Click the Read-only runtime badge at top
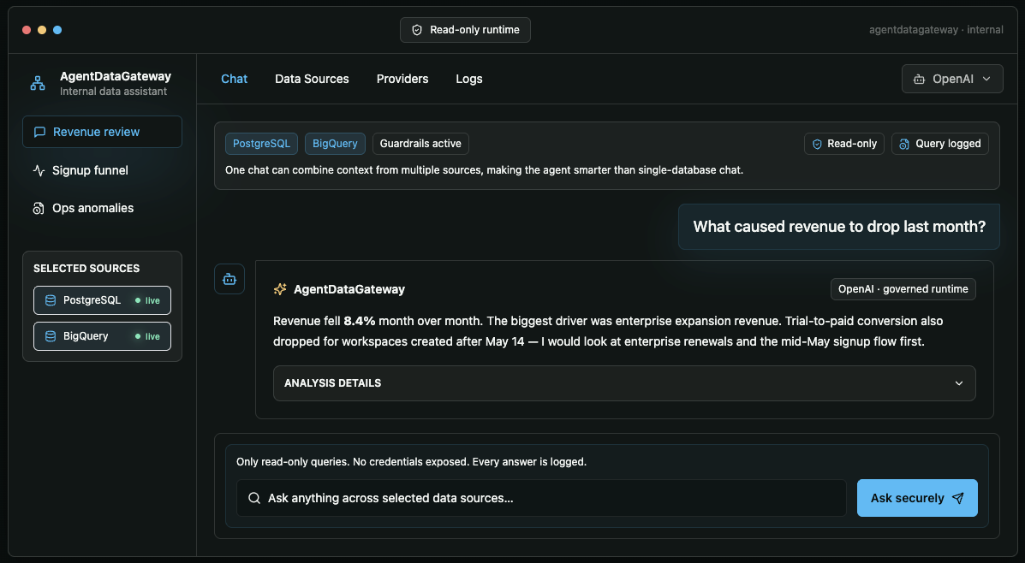 tap(465, 30)
